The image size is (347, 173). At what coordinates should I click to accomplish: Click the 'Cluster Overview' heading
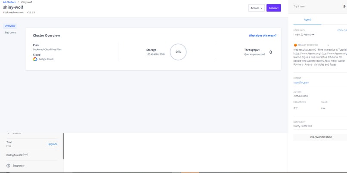pos(46,36)
